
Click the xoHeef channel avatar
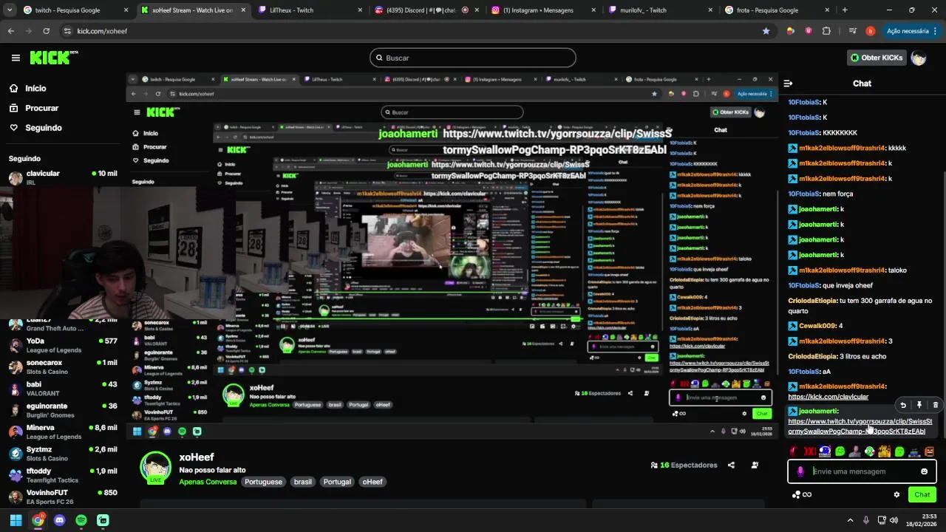(156, 467)
